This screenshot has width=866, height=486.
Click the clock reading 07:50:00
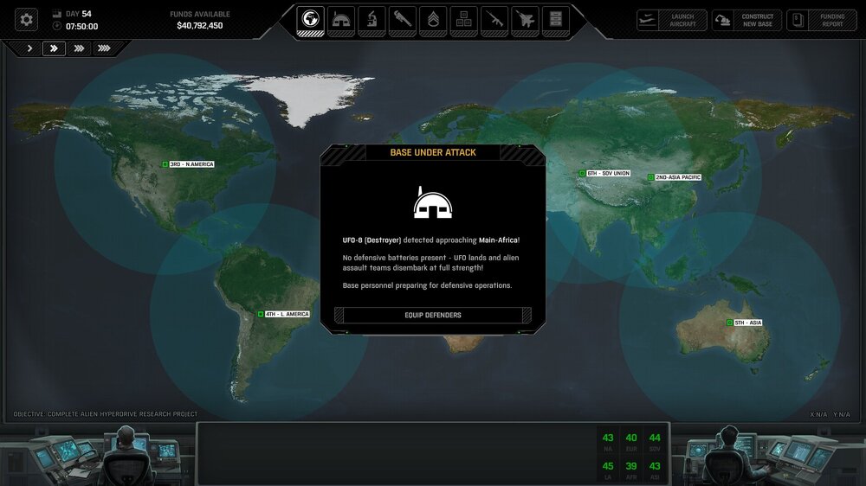81,27
